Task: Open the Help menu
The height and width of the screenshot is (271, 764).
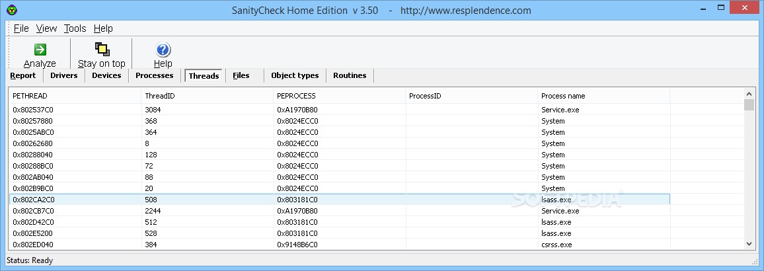Action: (103, 28)
